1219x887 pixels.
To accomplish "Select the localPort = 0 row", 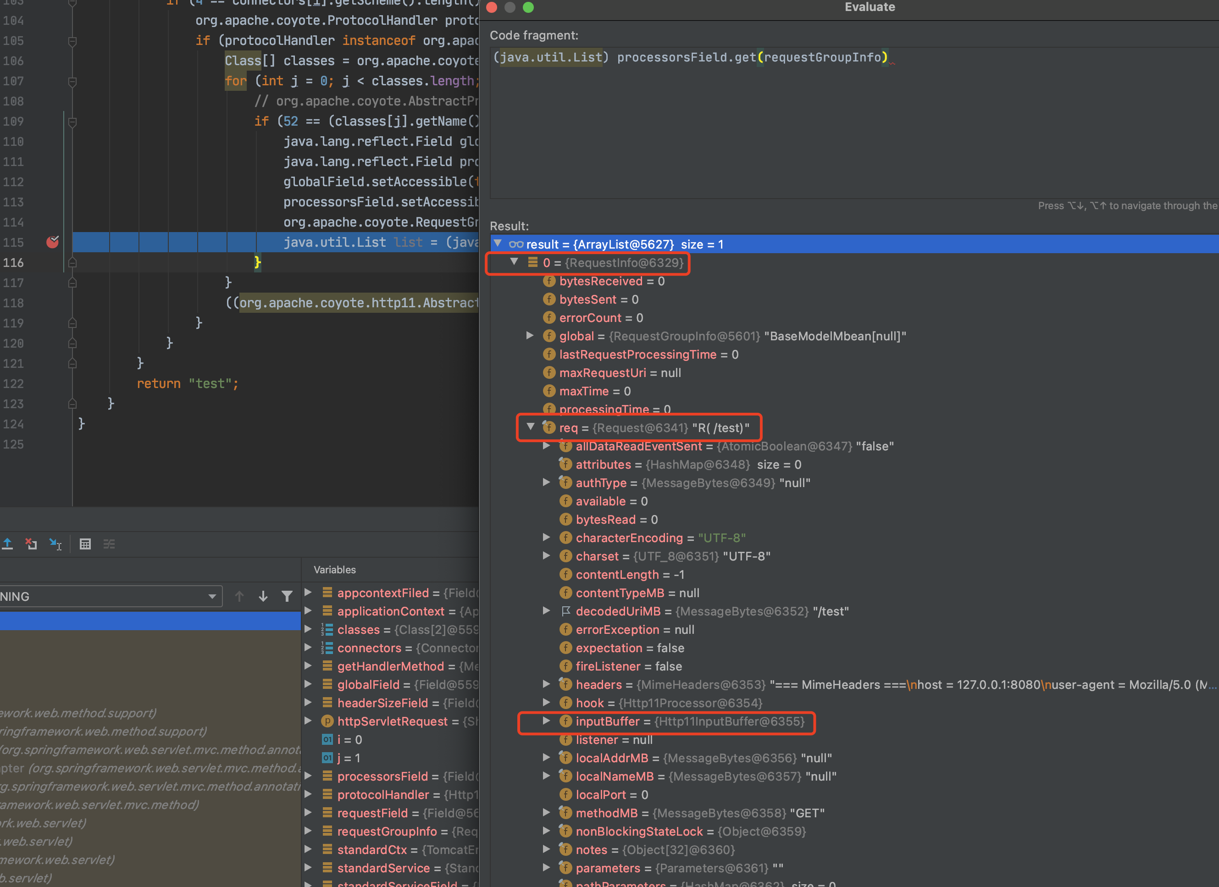I will click(x=854, y=794).
